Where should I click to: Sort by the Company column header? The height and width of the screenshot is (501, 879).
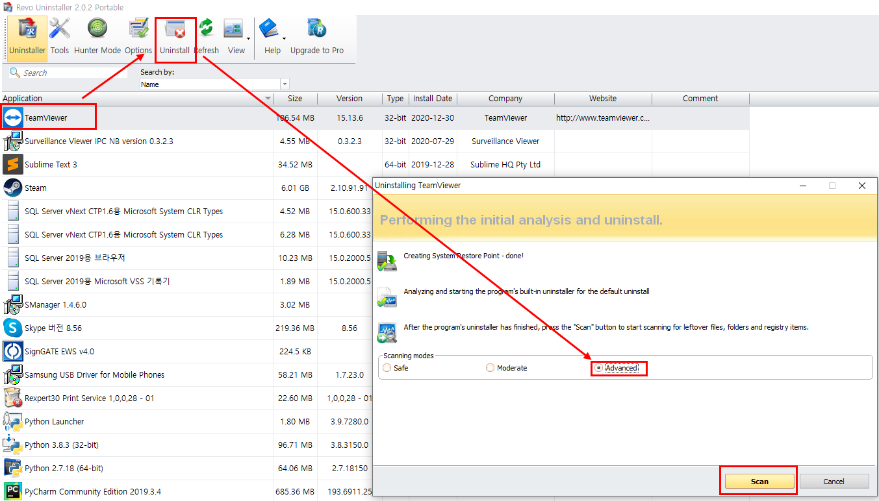click(x=505, y=99)
